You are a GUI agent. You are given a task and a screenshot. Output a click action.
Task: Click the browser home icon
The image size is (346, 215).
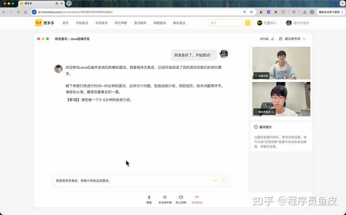(25, 12)
